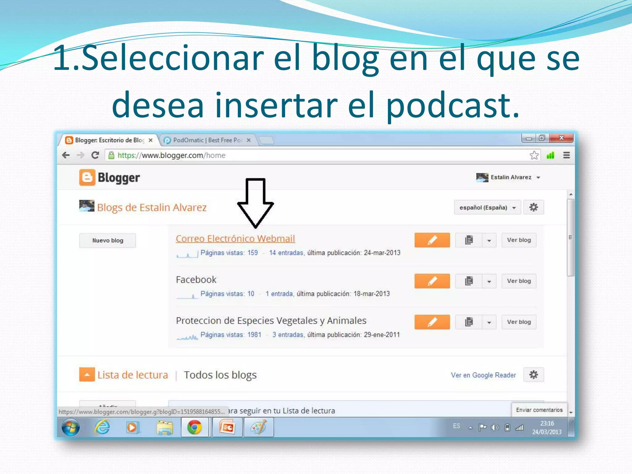This screenshot has width=632, height=474.
Task: Click the Lista de lectura gear icon
Action: click(534, 375)
